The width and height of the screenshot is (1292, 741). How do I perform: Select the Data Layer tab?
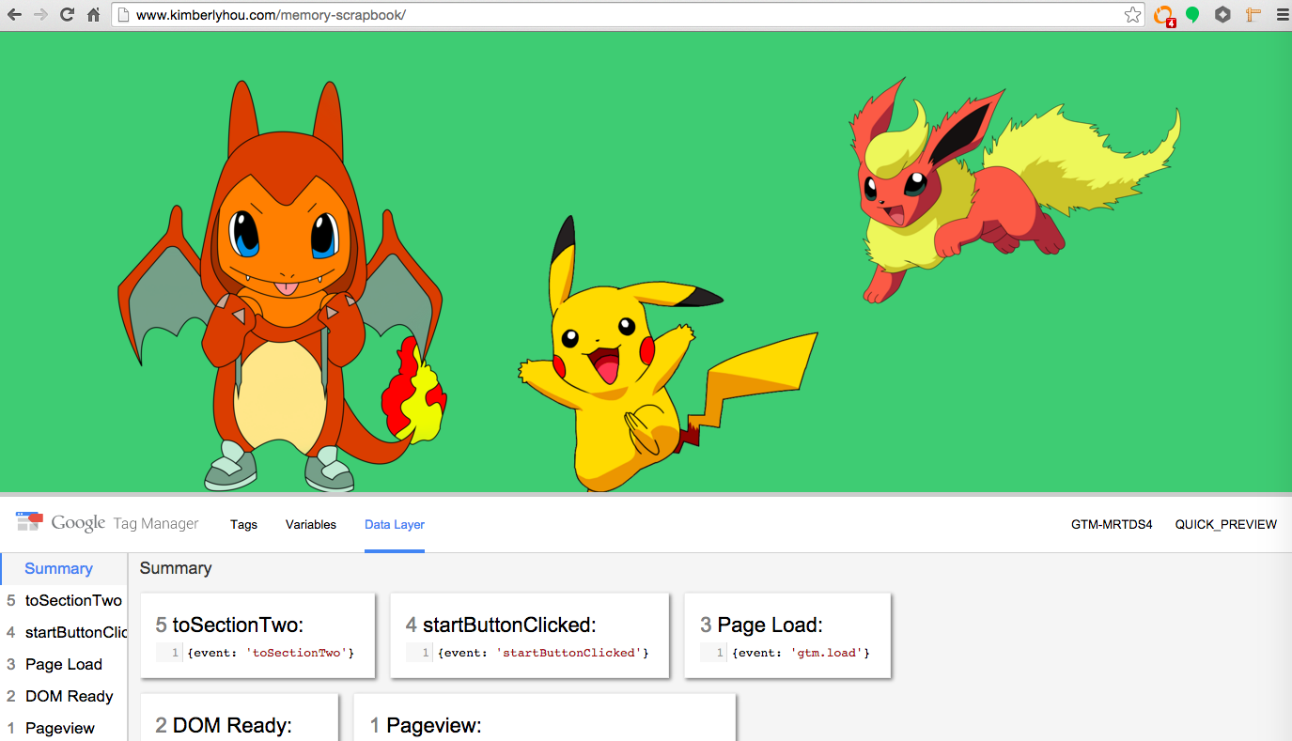pos(395,524)
